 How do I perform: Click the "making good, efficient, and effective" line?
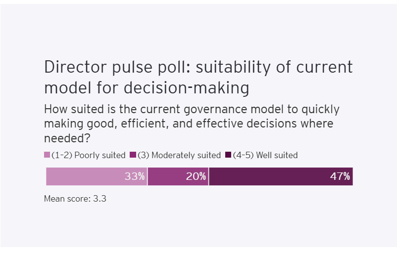pyautogui.click(x=188, y=123)
